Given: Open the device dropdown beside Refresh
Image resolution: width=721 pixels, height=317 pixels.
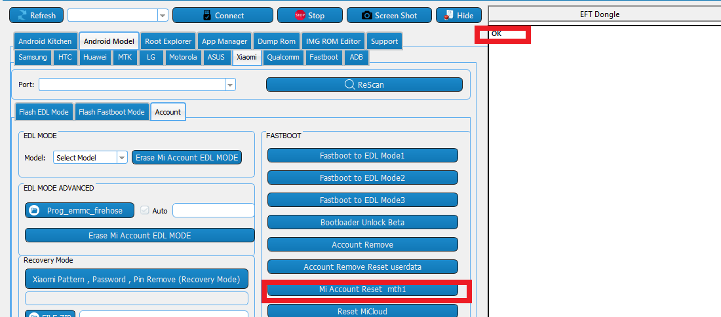Looking at the screenshot, I should point(163,15).
